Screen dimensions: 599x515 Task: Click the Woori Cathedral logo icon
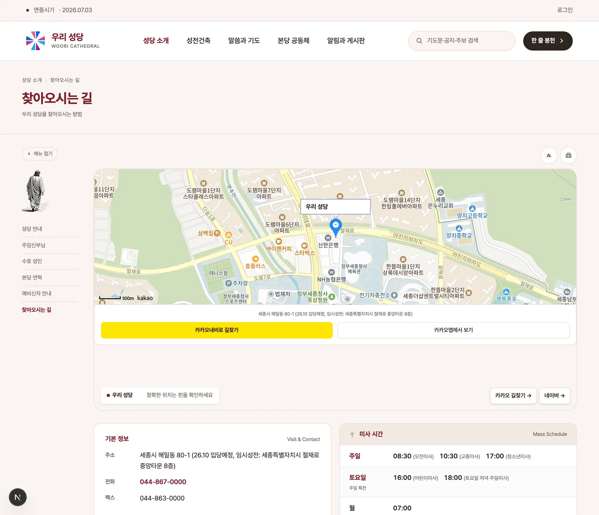[x=36, y=41]
